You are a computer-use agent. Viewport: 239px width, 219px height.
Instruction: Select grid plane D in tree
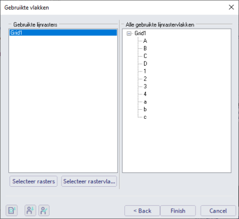tap(145, 64)
